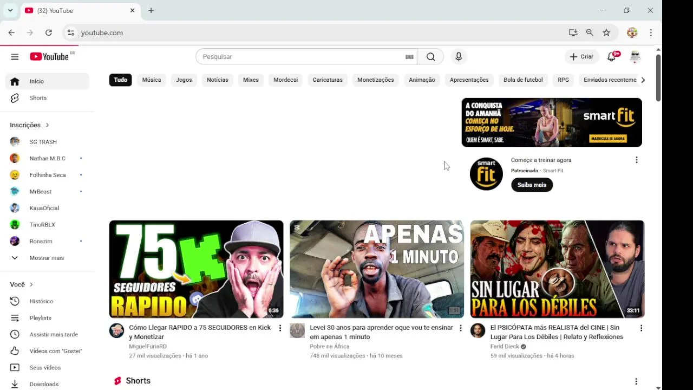Open Vídeos com "Gostei"

point(47,351)
